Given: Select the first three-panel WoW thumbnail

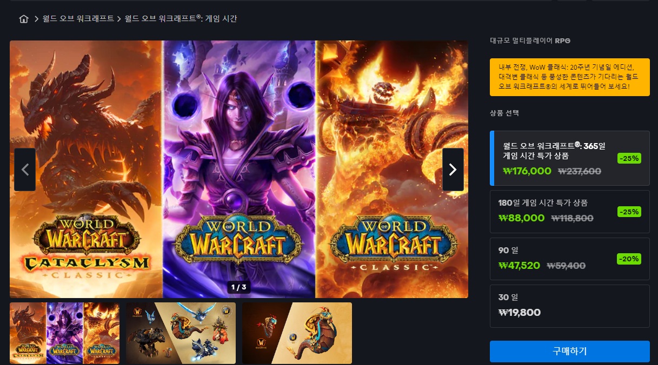Looking at the screenshot, I should click(64, 333).
